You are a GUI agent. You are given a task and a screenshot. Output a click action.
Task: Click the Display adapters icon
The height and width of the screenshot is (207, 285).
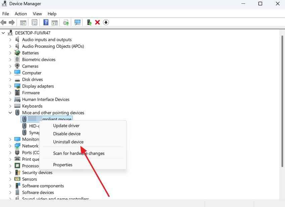[17, 86]
